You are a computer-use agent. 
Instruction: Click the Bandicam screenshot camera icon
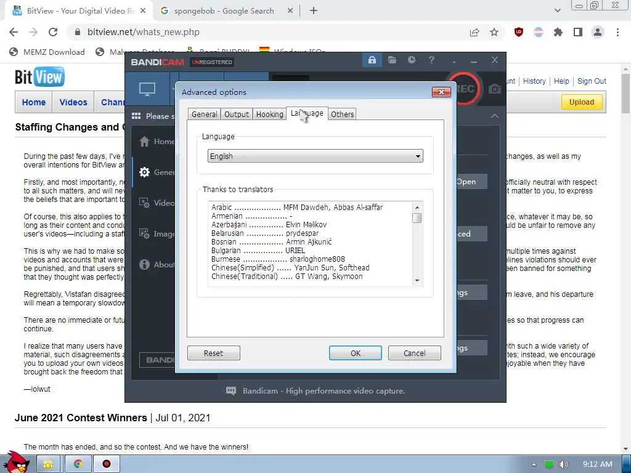495,89
